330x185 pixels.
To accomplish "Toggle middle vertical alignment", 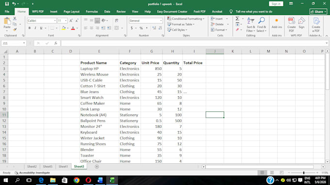I will (x=91, y=20).
